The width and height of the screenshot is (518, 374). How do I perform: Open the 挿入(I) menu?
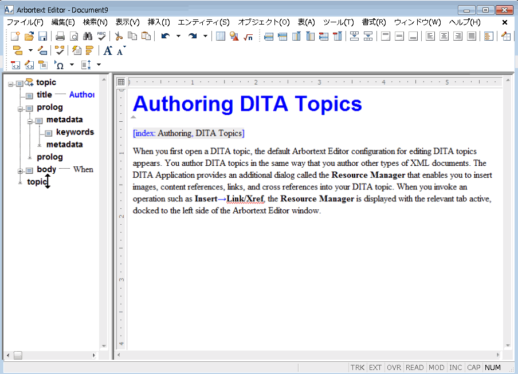(159, 22)
